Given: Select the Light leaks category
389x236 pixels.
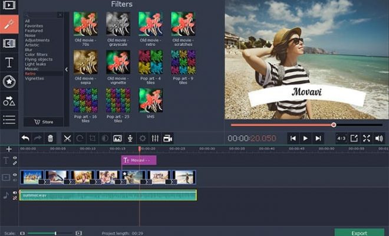Looking at the screenshot, I should coord(35,64).
